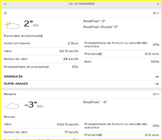Go to previous day with left chevron

point(5,4)
